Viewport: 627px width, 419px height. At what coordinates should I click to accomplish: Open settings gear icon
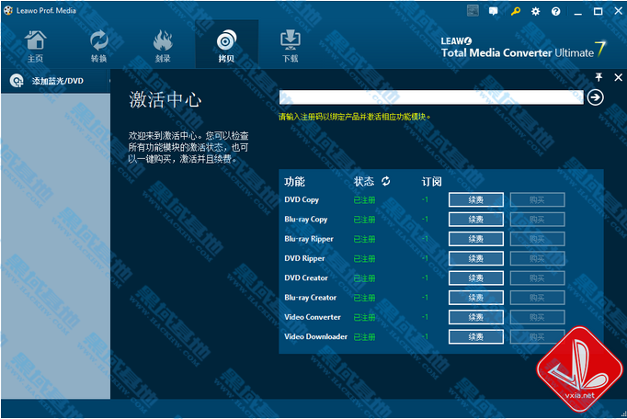point(535,12)
